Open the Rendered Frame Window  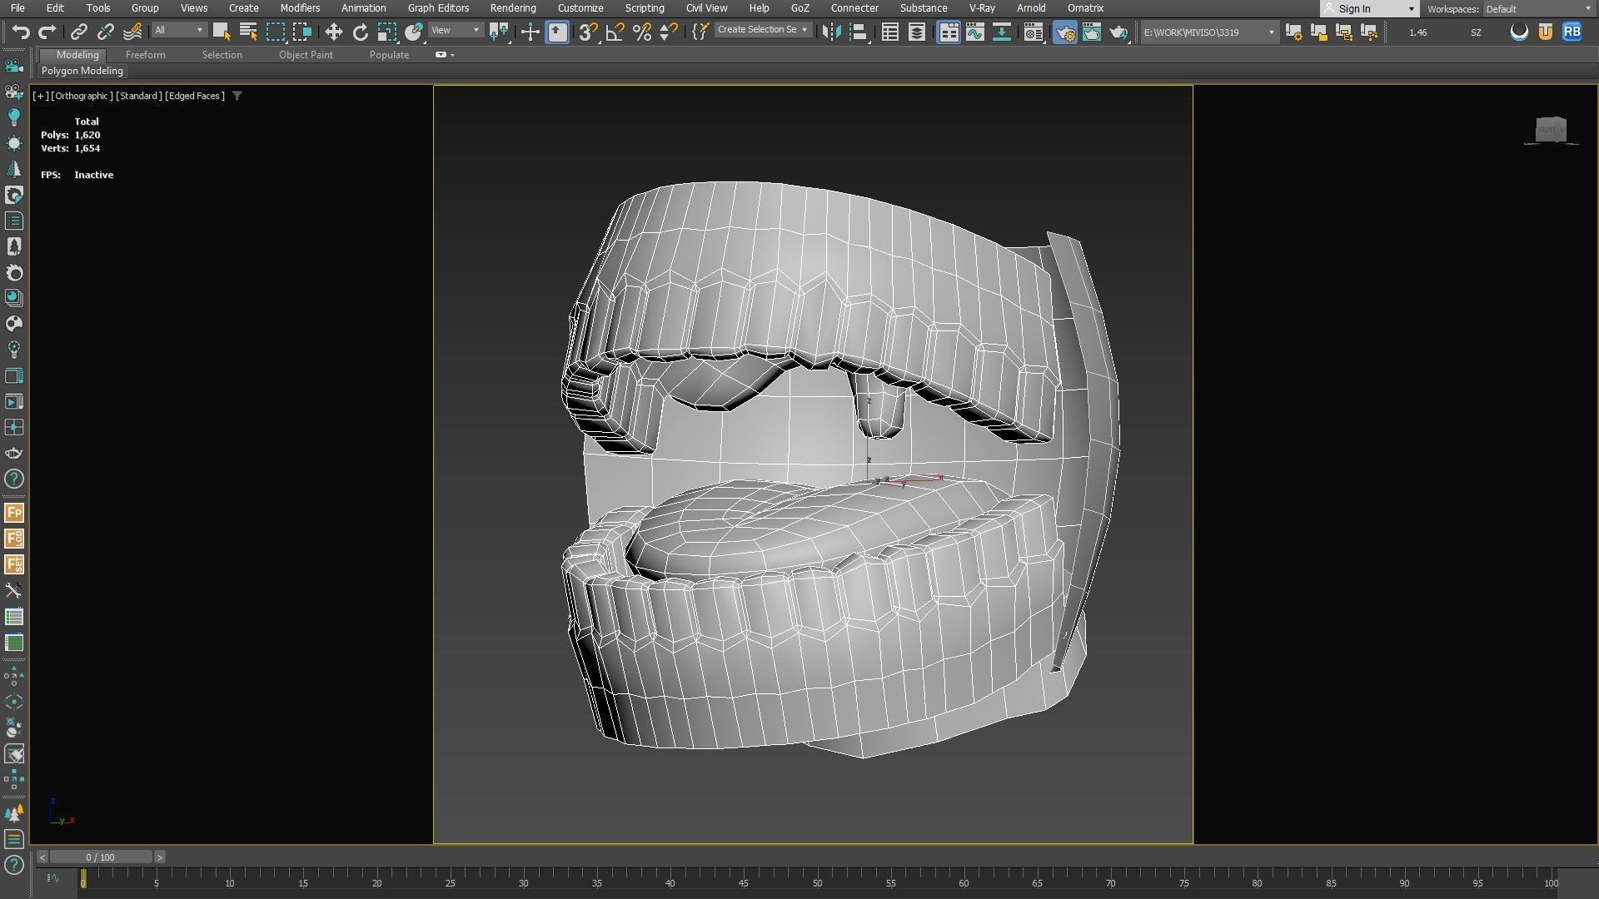click(x=1092, y=32)
